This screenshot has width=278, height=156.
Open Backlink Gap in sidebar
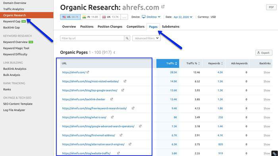pyautogui.click(x=12, y=27)
